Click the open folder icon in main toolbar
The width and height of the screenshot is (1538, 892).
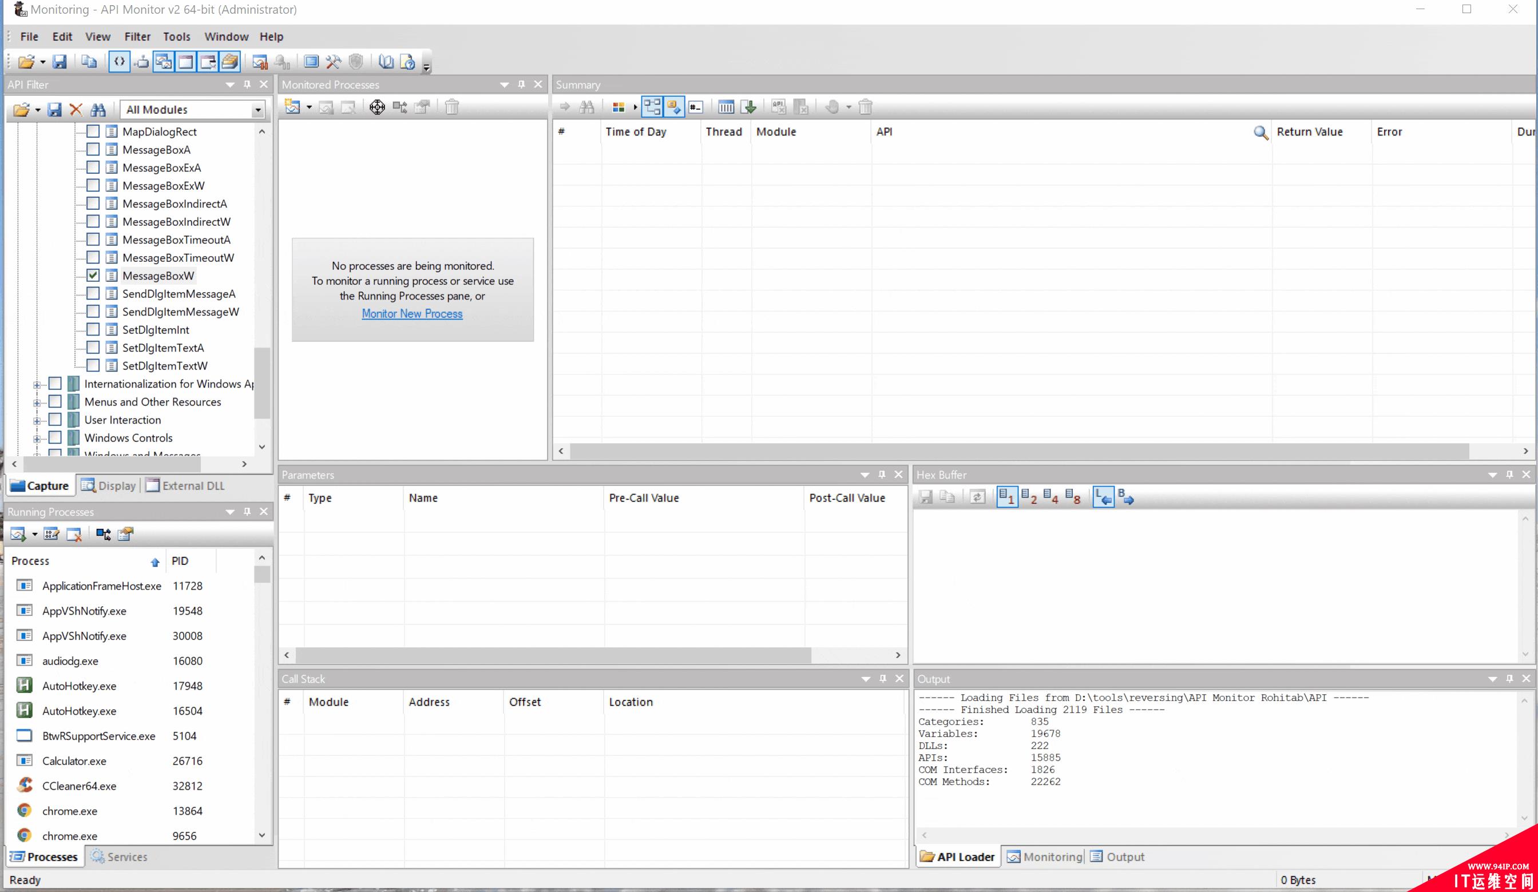tap(26, 62)
